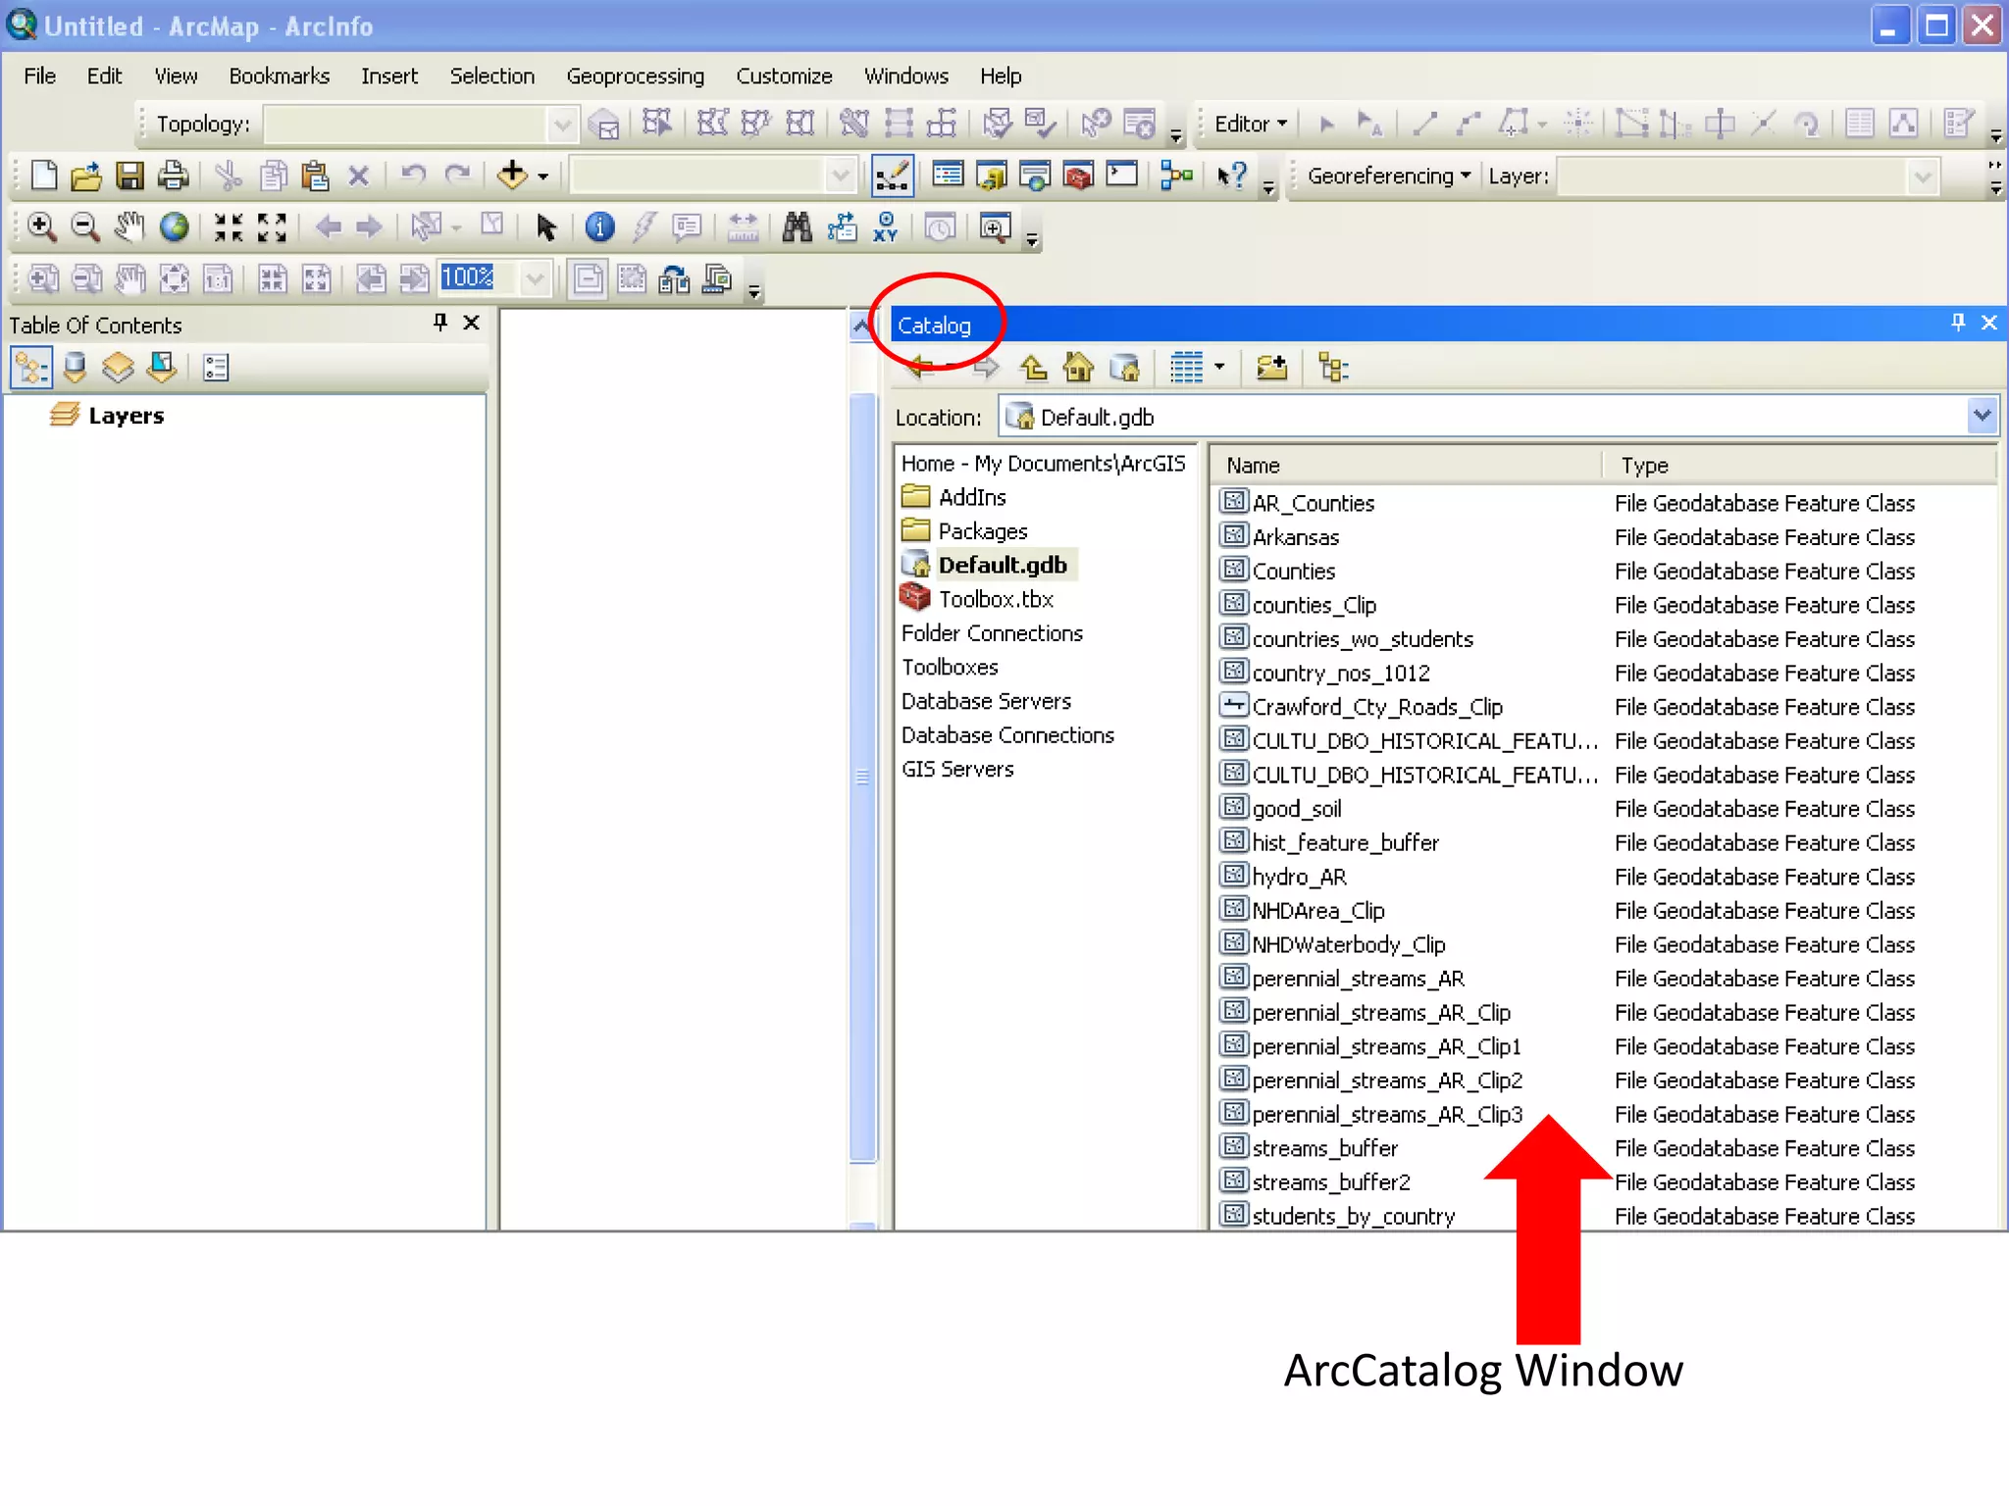The width and height of the screenshot is (2009, 1506).
Task: Click List By Selection icon
Action: (x=162, y=369)
